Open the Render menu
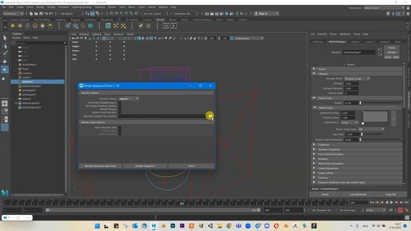The image size is (411, 231). (x=112, y=7)
